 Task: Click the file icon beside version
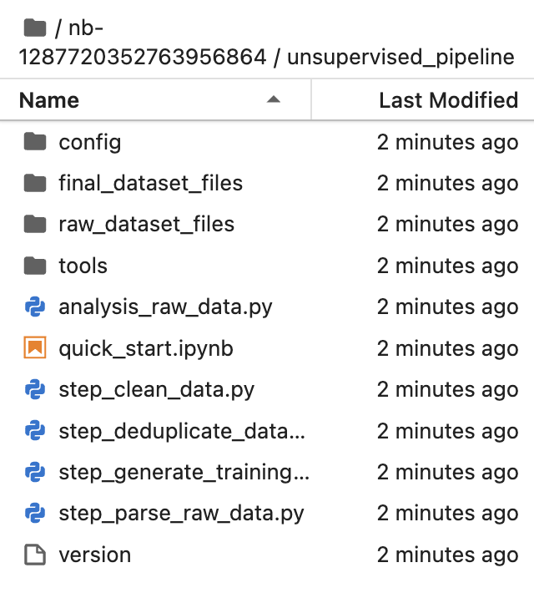(x=35, y=555)
